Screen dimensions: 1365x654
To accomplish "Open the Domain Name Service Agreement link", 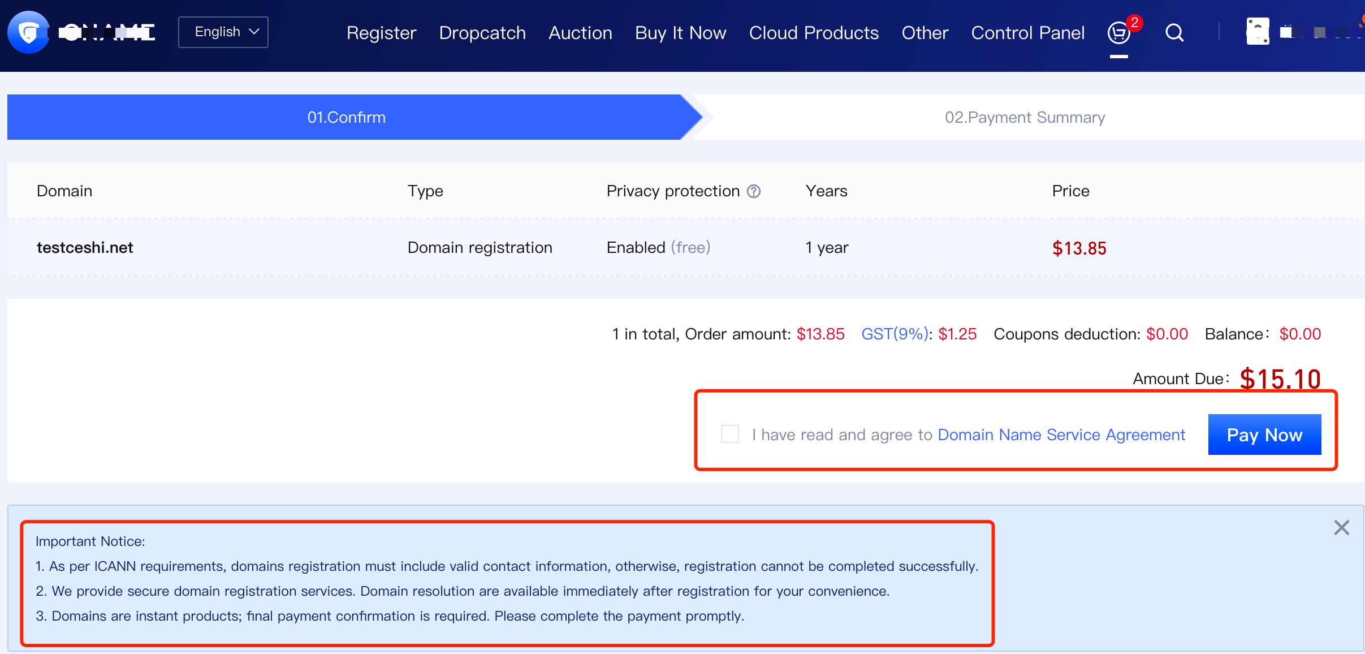I will click(x=1061, y=434).
